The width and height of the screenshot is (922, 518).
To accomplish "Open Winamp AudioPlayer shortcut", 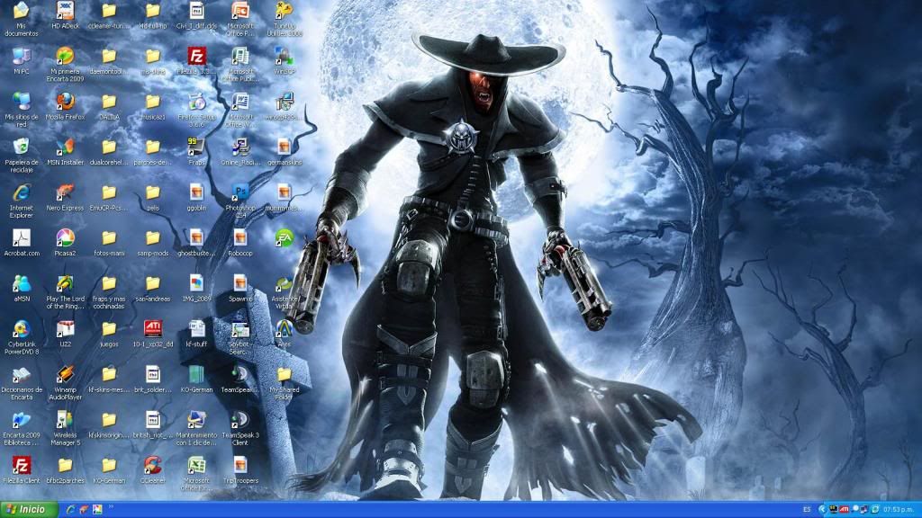I will (65, 374).
